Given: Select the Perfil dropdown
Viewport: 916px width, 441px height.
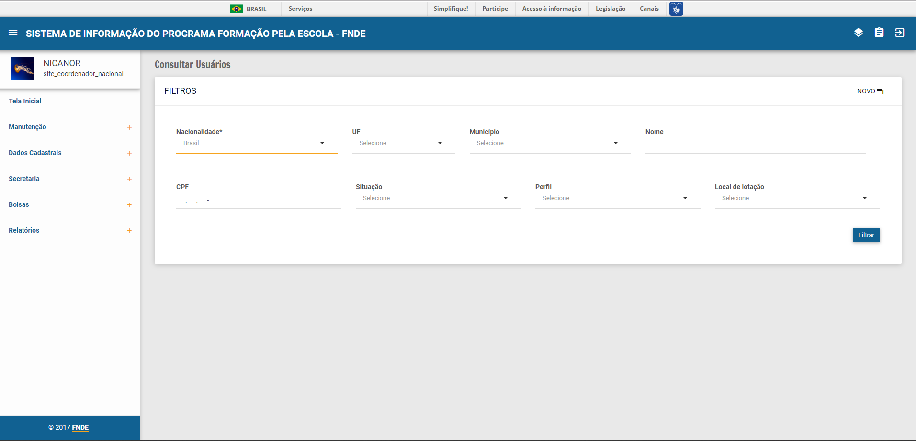Looking at the screenshot, I should (617, 198).
